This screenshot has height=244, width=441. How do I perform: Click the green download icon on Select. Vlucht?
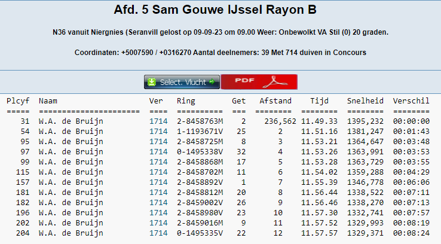point(152,82)
